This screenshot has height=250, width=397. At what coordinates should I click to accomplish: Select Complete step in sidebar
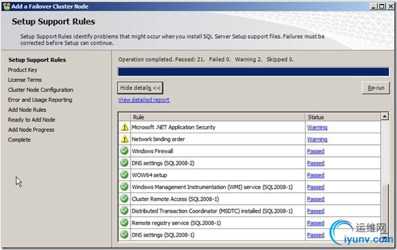19,140
